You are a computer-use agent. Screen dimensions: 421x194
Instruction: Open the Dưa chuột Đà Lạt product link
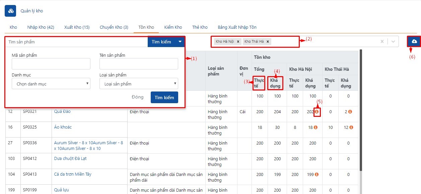coord(70,159)
